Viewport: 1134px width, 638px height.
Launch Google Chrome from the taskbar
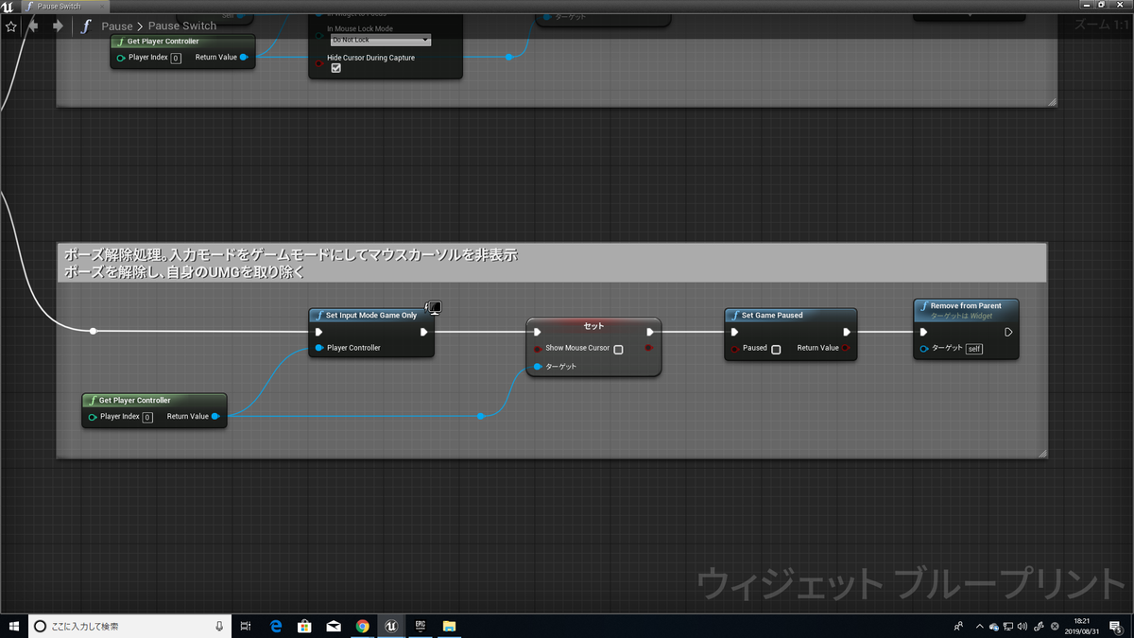coord(363,626)
